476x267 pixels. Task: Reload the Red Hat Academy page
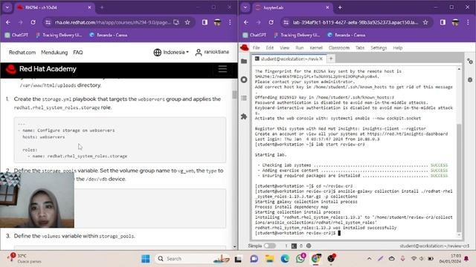(33, 22)
